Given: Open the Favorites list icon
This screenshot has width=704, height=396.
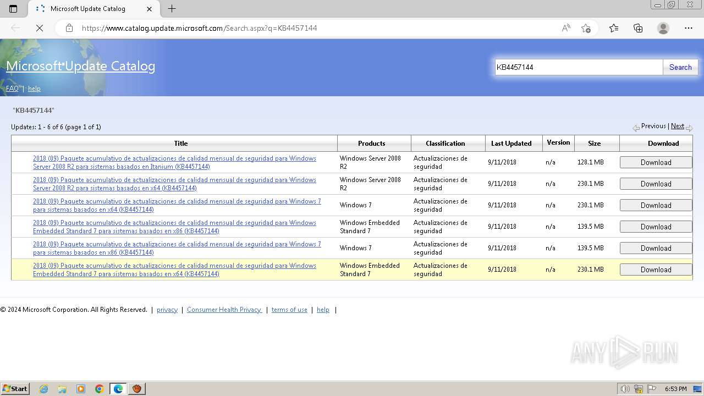Looking at the screenshot, I should (x=614, y=28).
